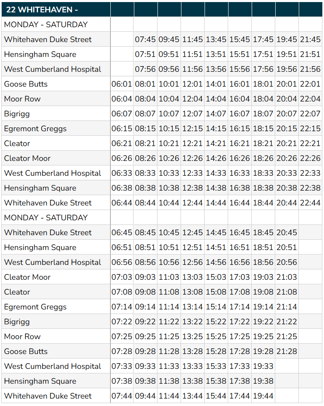
Task: Select the 14:07 Bigrigg departure time
Action: coord(216,114)
